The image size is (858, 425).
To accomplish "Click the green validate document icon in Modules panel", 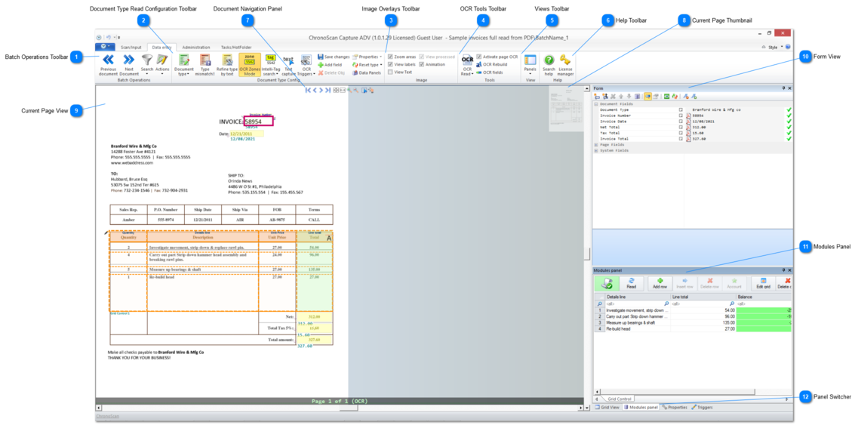I will click(606, 283).
